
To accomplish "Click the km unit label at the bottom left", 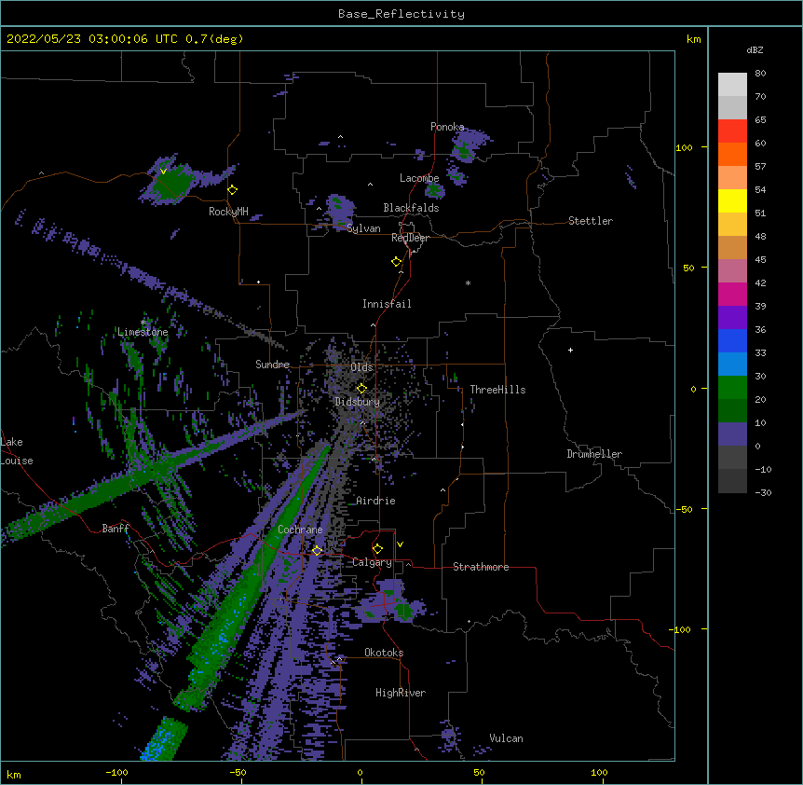I will 14,774.
